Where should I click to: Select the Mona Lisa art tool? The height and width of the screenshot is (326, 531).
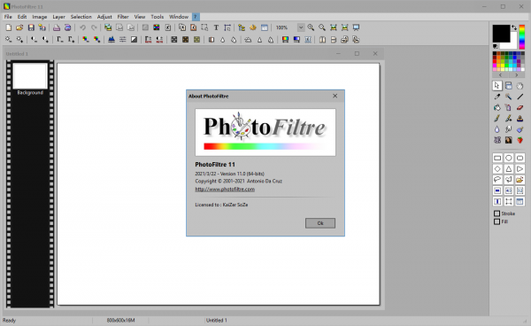(508, 140)
